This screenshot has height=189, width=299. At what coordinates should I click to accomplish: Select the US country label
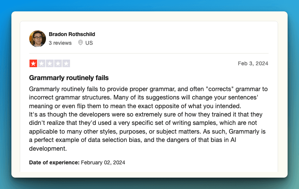[x=89, y=43]
